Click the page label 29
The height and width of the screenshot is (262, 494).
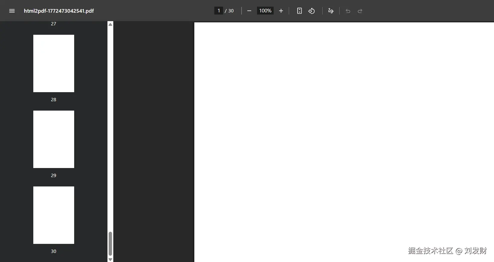pyautogui.click(x=54, y=176)
